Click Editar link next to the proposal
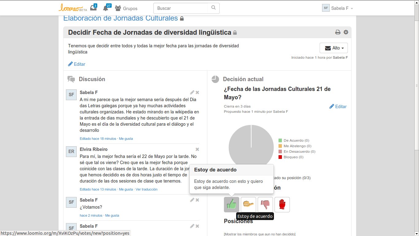 (x=338, y=107)
